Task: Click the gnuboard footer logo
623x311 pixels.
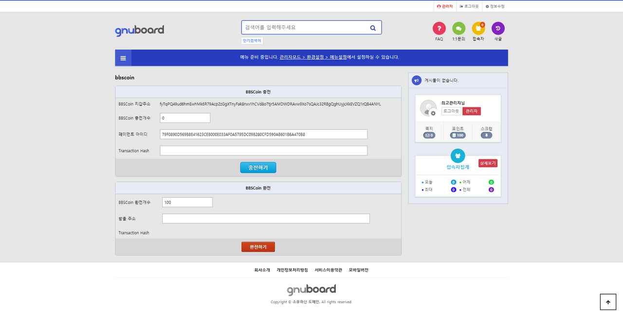Action: pos(311,290)
